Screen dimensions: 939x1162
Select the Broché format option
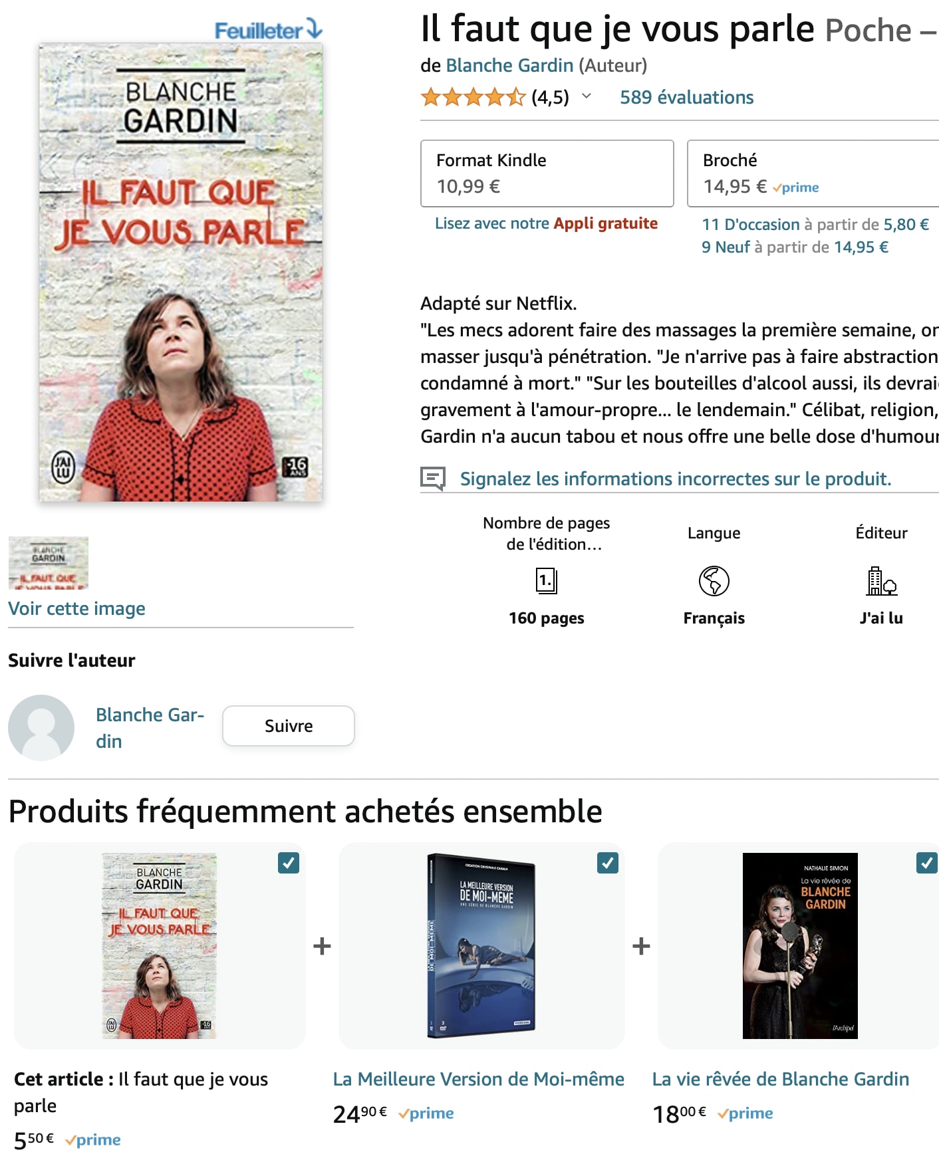tap(813, 174)
